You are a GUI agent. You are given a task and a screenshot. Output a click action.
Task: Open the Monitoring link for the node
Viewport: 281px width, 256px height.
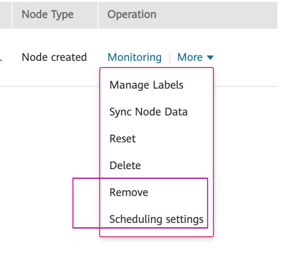[135, 57]
